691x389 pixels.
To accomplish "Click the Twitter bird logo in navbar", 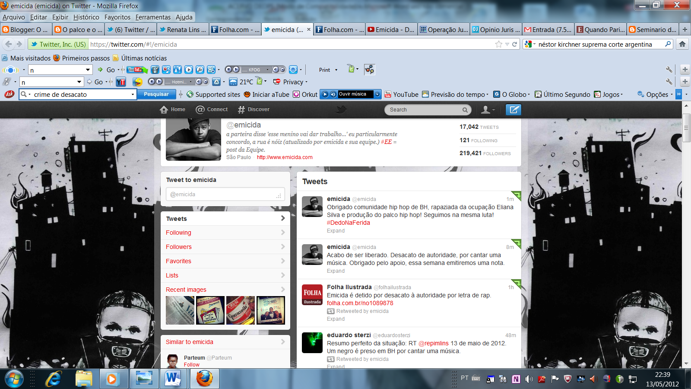I will 341,109.
